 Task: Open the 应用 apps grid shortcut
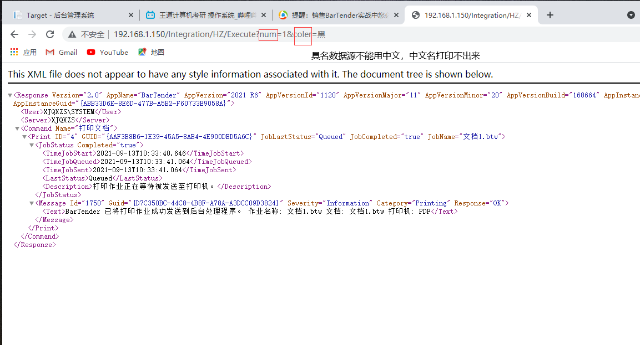(23, 52)
